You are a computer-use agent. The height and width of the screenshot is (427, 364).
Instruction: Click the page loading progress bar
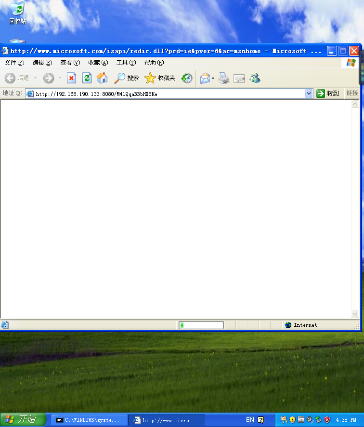tap(201, 325)
